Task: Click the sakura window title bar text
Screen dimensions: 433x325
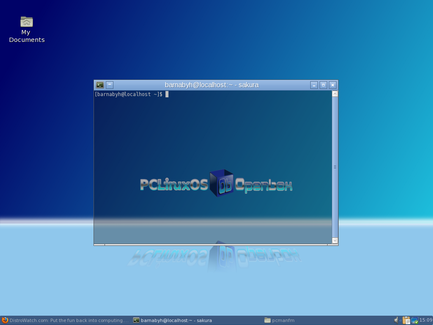Action: (211, 85)
